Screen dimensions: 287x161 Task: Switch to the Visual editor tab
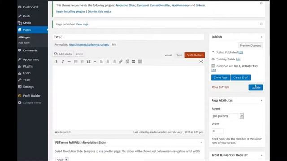click(168, 55)
